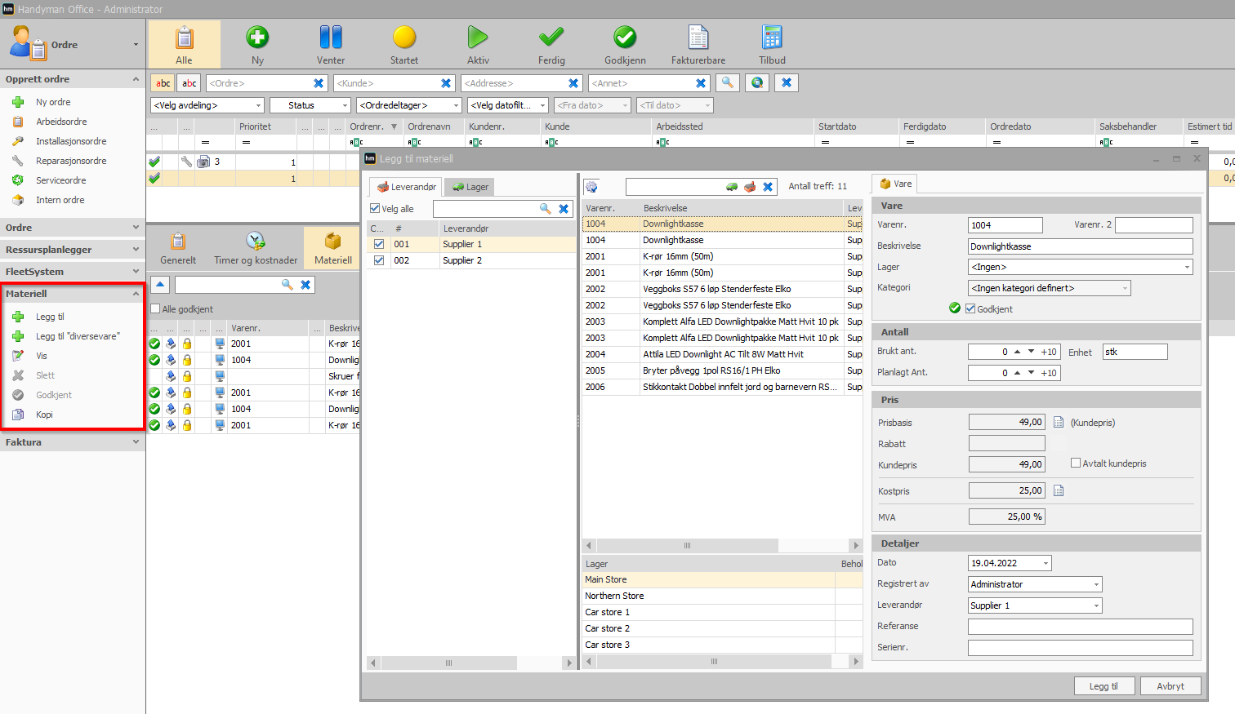The width and height of the screenshot is (1235, 714).
Task: Add +10 to Planlagt Ant.
Action: coord(1049,373)
